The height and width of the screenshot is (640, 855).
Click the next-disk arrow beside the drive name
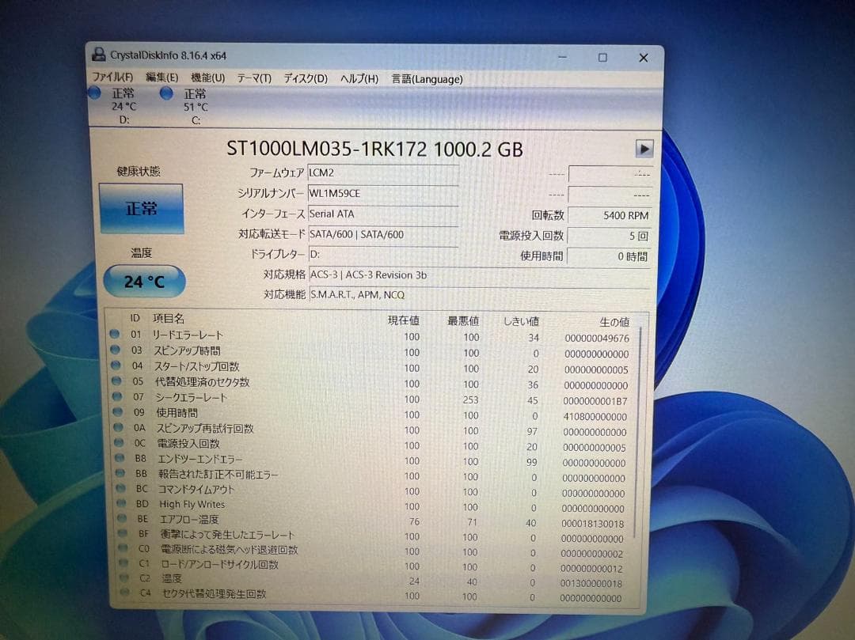click(644, 149)
